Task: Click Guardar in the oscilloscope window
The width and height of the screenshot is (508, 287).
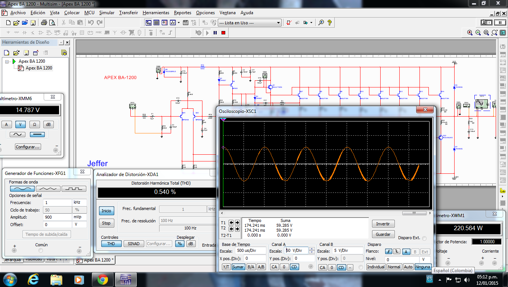Action: [383, 234]
